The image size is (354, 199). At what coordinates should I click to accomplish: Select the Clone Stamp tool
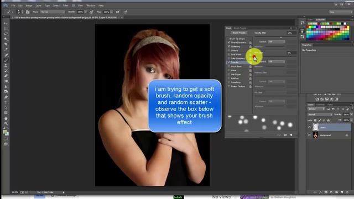6,65
